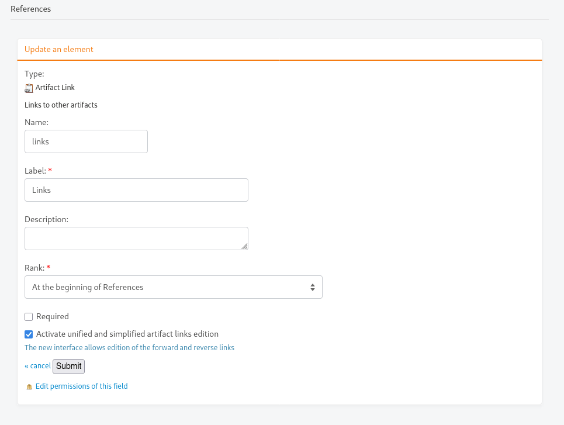This screenshot has width=564, height=425.
Task: Click the 'Required' label text
Action: 53,316
